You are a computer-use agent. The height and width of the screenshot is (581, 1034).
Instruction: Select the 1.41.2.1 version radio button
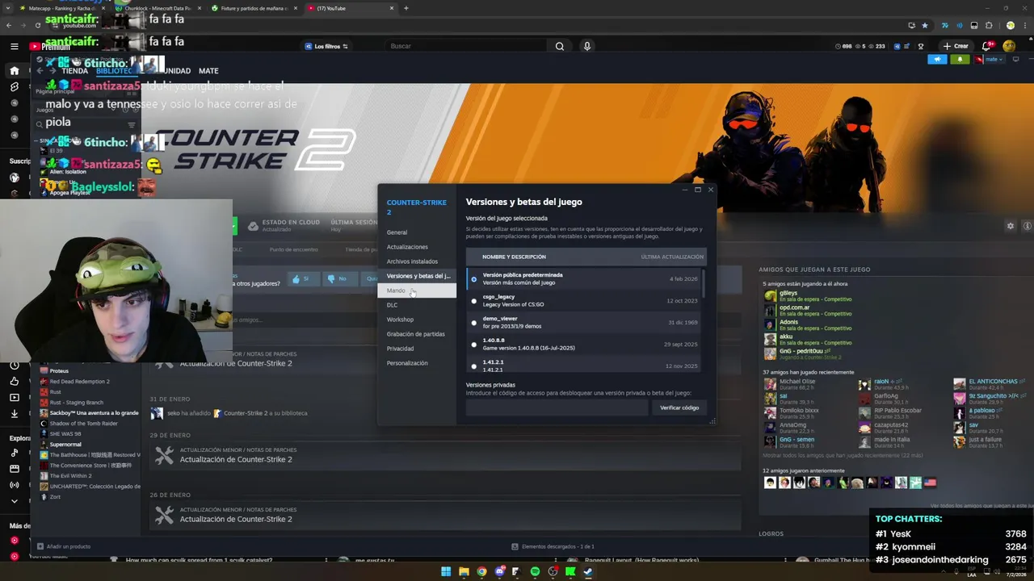coord(474,366)
